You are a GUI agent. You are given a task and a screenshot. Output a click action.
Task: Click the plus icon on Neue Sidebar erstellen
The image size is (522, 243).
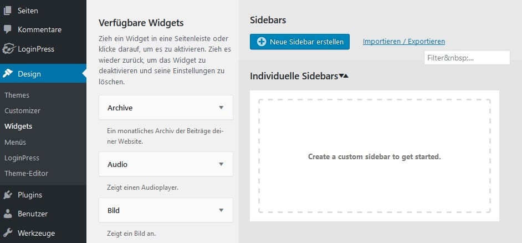click(x=262, y=42)
